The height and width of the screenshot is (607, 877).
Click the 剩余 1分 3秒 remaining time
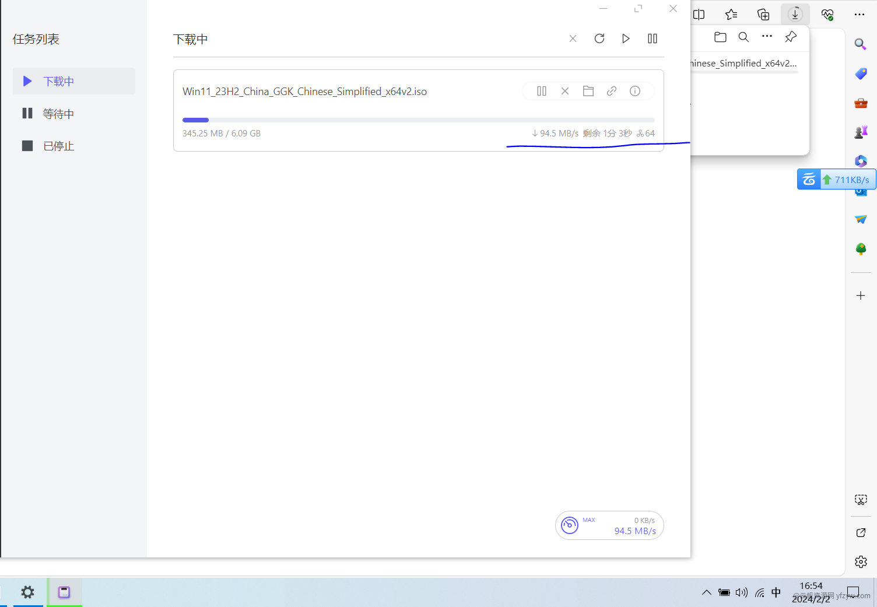point(608,134)
